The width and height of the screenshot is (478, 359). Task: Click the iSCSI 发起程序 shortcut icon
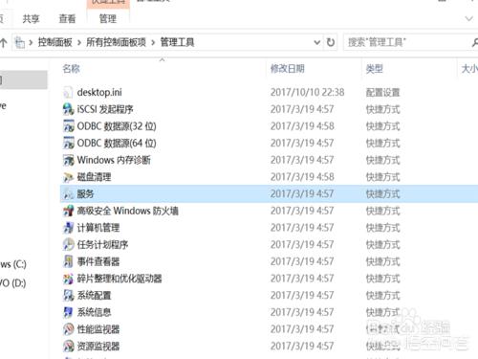[68, 109]
